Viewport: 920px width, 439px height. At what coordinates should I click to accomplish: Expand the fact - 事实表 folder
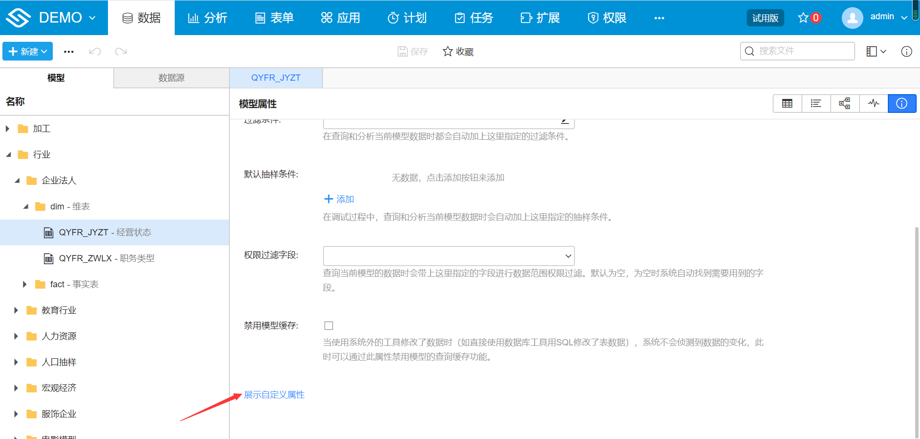pos(25,284)
